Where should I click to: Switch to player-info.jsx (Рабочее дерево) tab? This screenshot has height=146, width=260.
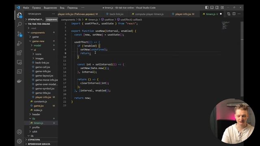point(78,14)
